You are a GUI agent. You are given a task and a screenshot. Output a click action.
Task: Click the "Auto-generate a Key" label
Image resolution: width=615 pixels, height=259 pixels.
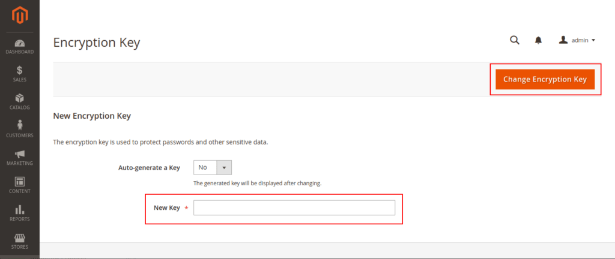click(149, 168)
